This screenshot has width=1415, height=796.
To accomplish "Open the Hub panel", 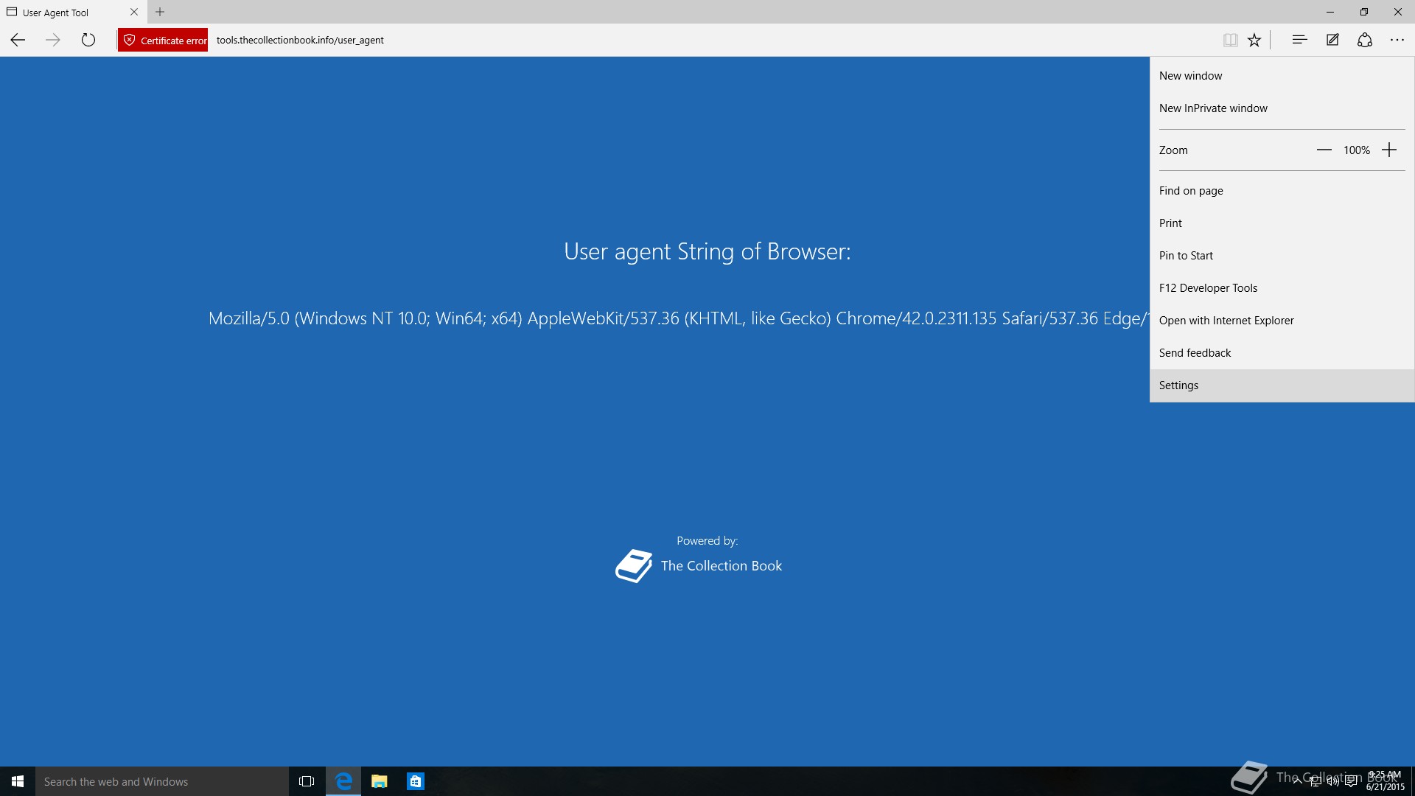I will [1299, 40].
